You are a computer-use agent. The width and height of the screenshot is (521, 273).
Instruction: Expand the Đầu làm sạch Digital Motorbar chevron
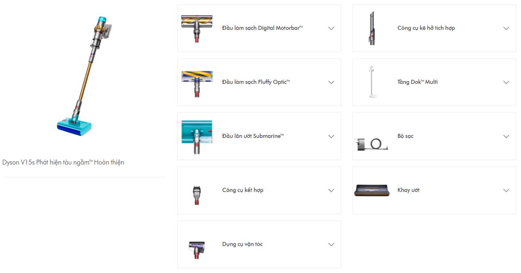coord(331,28)
